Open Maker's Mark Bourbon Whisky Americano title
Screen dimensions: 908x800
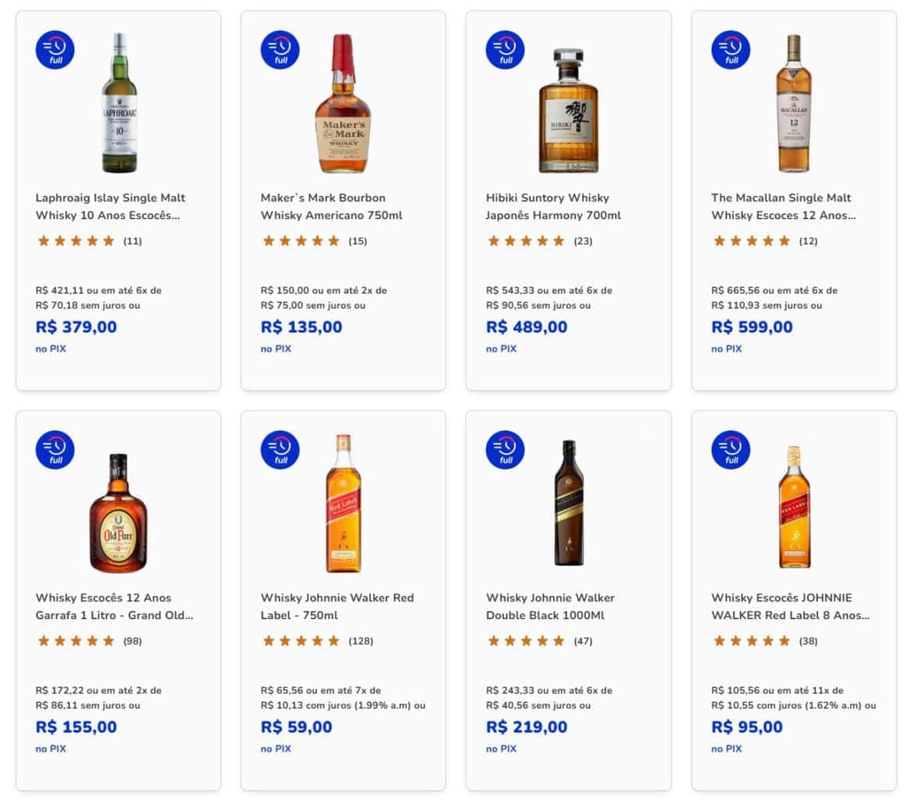pos(331,206)
